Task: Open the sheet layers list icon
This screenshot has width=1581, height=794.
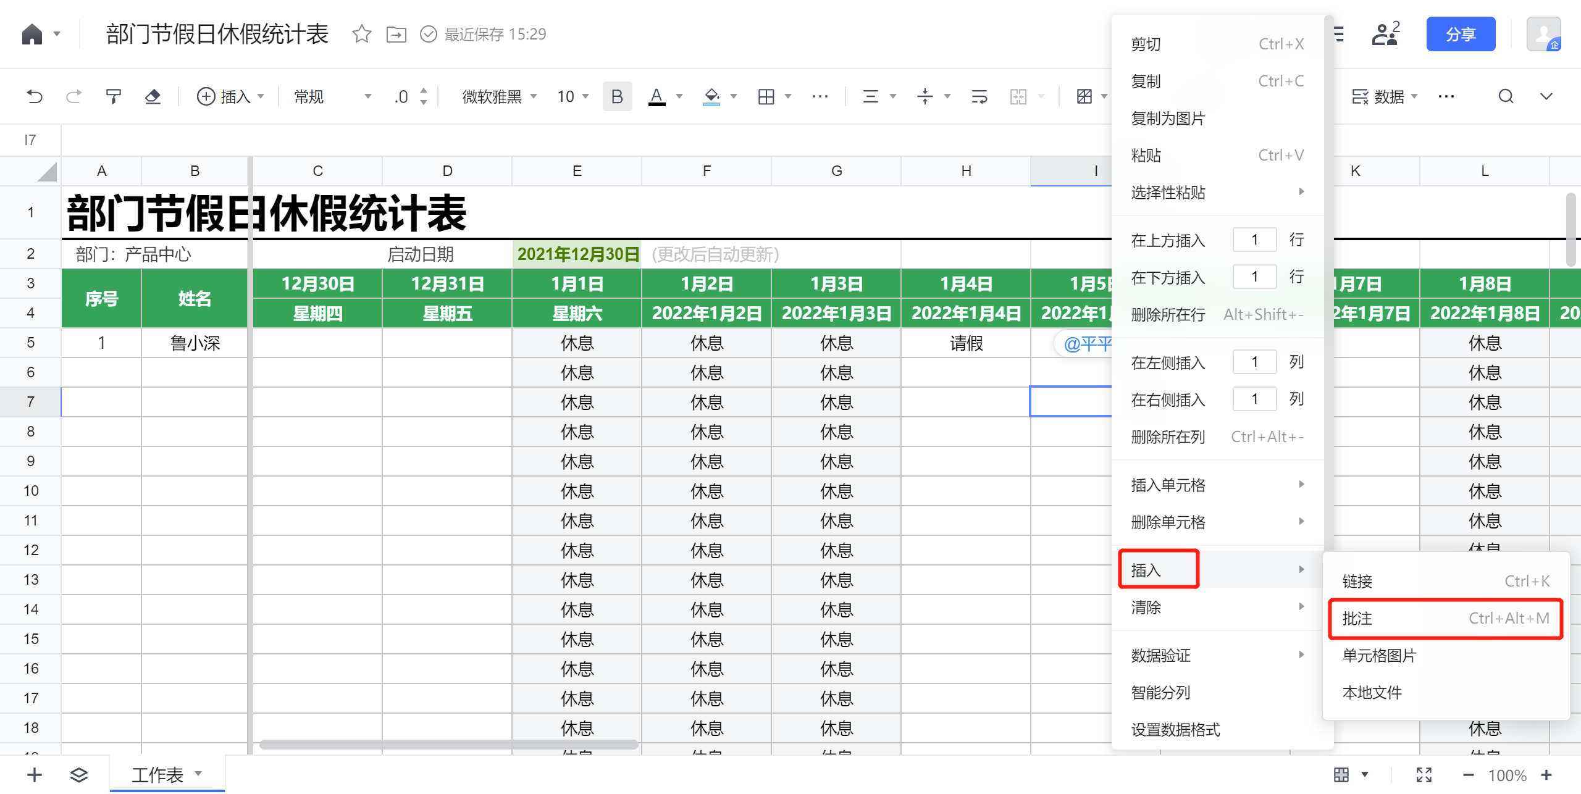Action: (78, 774)
